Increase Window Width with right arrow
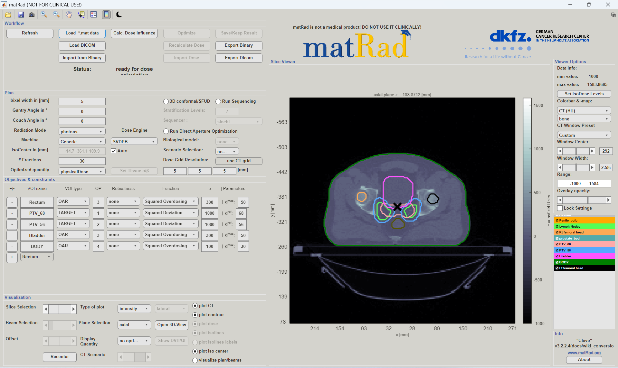This screenshot has width=618, height=368. (x=592, y=167)
